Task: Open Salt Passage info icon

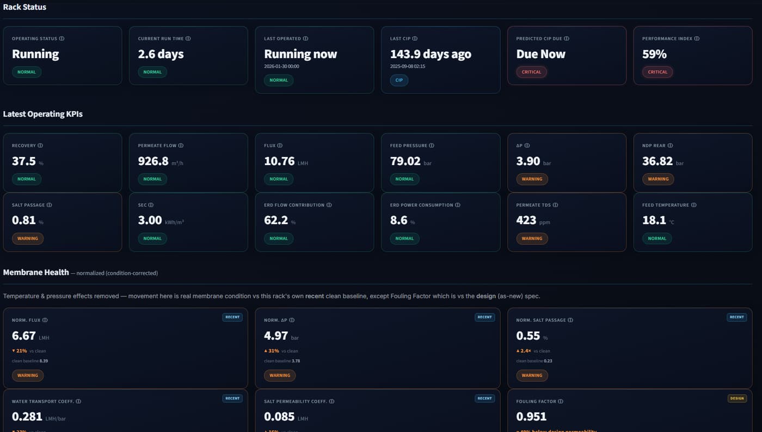Action: click(49, 205)
